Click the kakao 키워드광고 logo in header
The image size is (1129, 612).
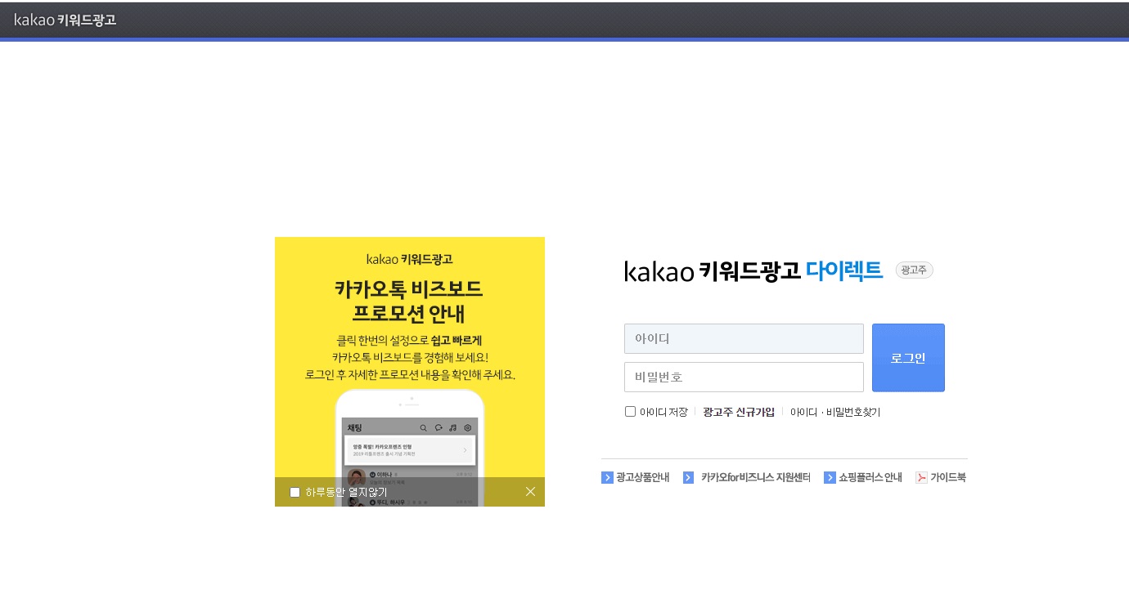65,20
